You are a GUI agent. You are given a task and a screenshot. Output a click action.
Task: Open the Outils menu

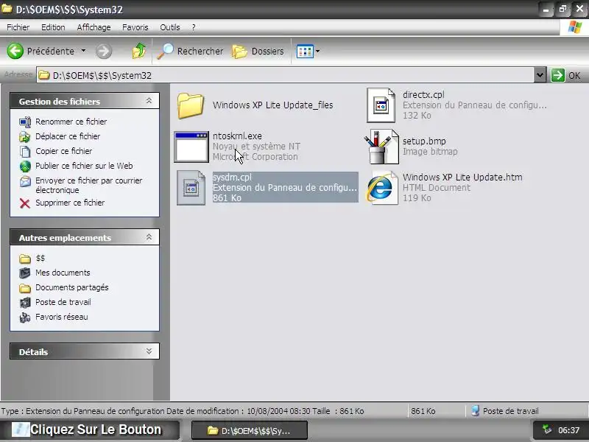click(170, 27)
